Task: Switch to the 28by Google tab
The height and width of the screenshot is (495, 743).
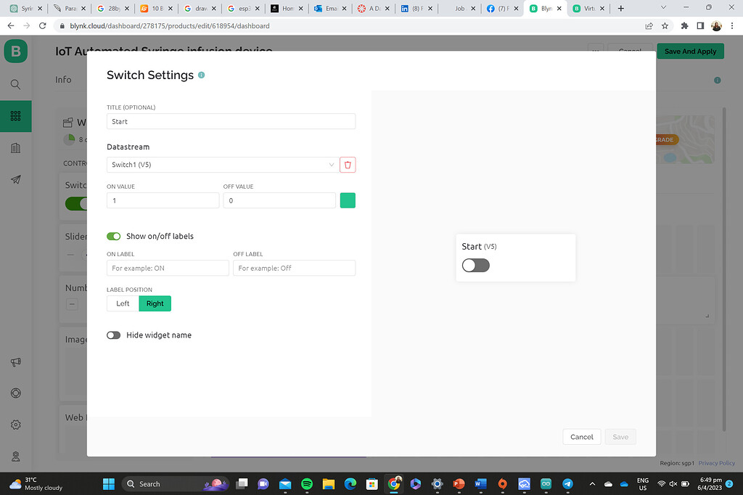Action: pos(112,9)
